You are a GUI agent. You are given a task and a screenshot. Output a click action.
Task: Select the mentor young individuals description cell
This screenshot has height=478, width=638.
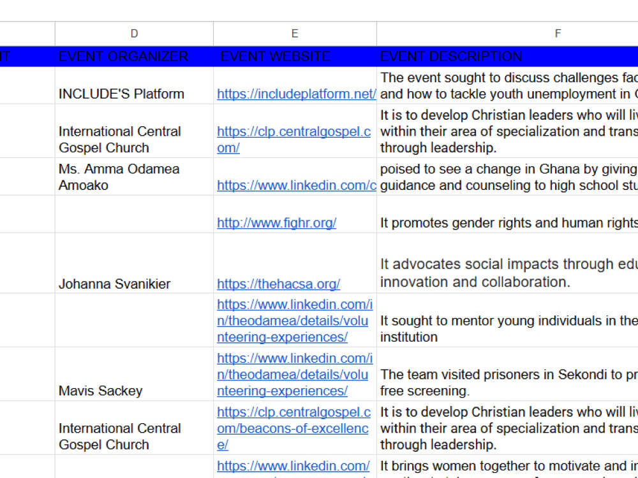507,320
